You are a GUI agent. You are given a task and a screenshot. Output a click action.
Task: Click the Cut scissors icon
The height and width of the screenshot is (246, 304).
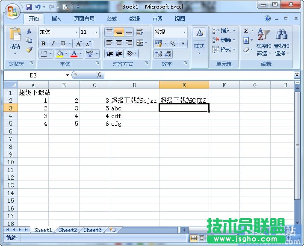29,31
